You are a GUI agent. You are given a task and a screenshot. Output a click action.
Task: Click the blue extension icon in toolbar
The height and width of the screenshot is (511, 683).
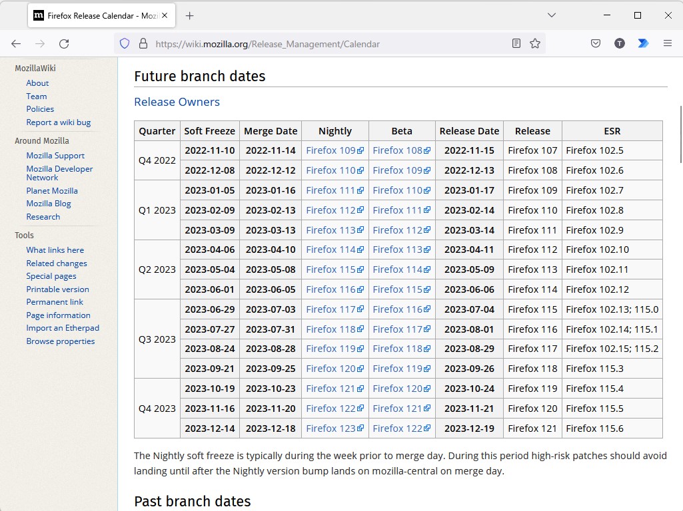643,44
